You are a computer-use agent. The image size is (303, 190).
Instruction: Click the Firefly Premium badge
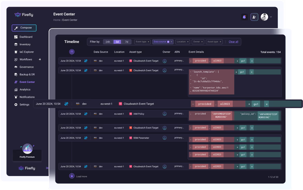(27, 152)
